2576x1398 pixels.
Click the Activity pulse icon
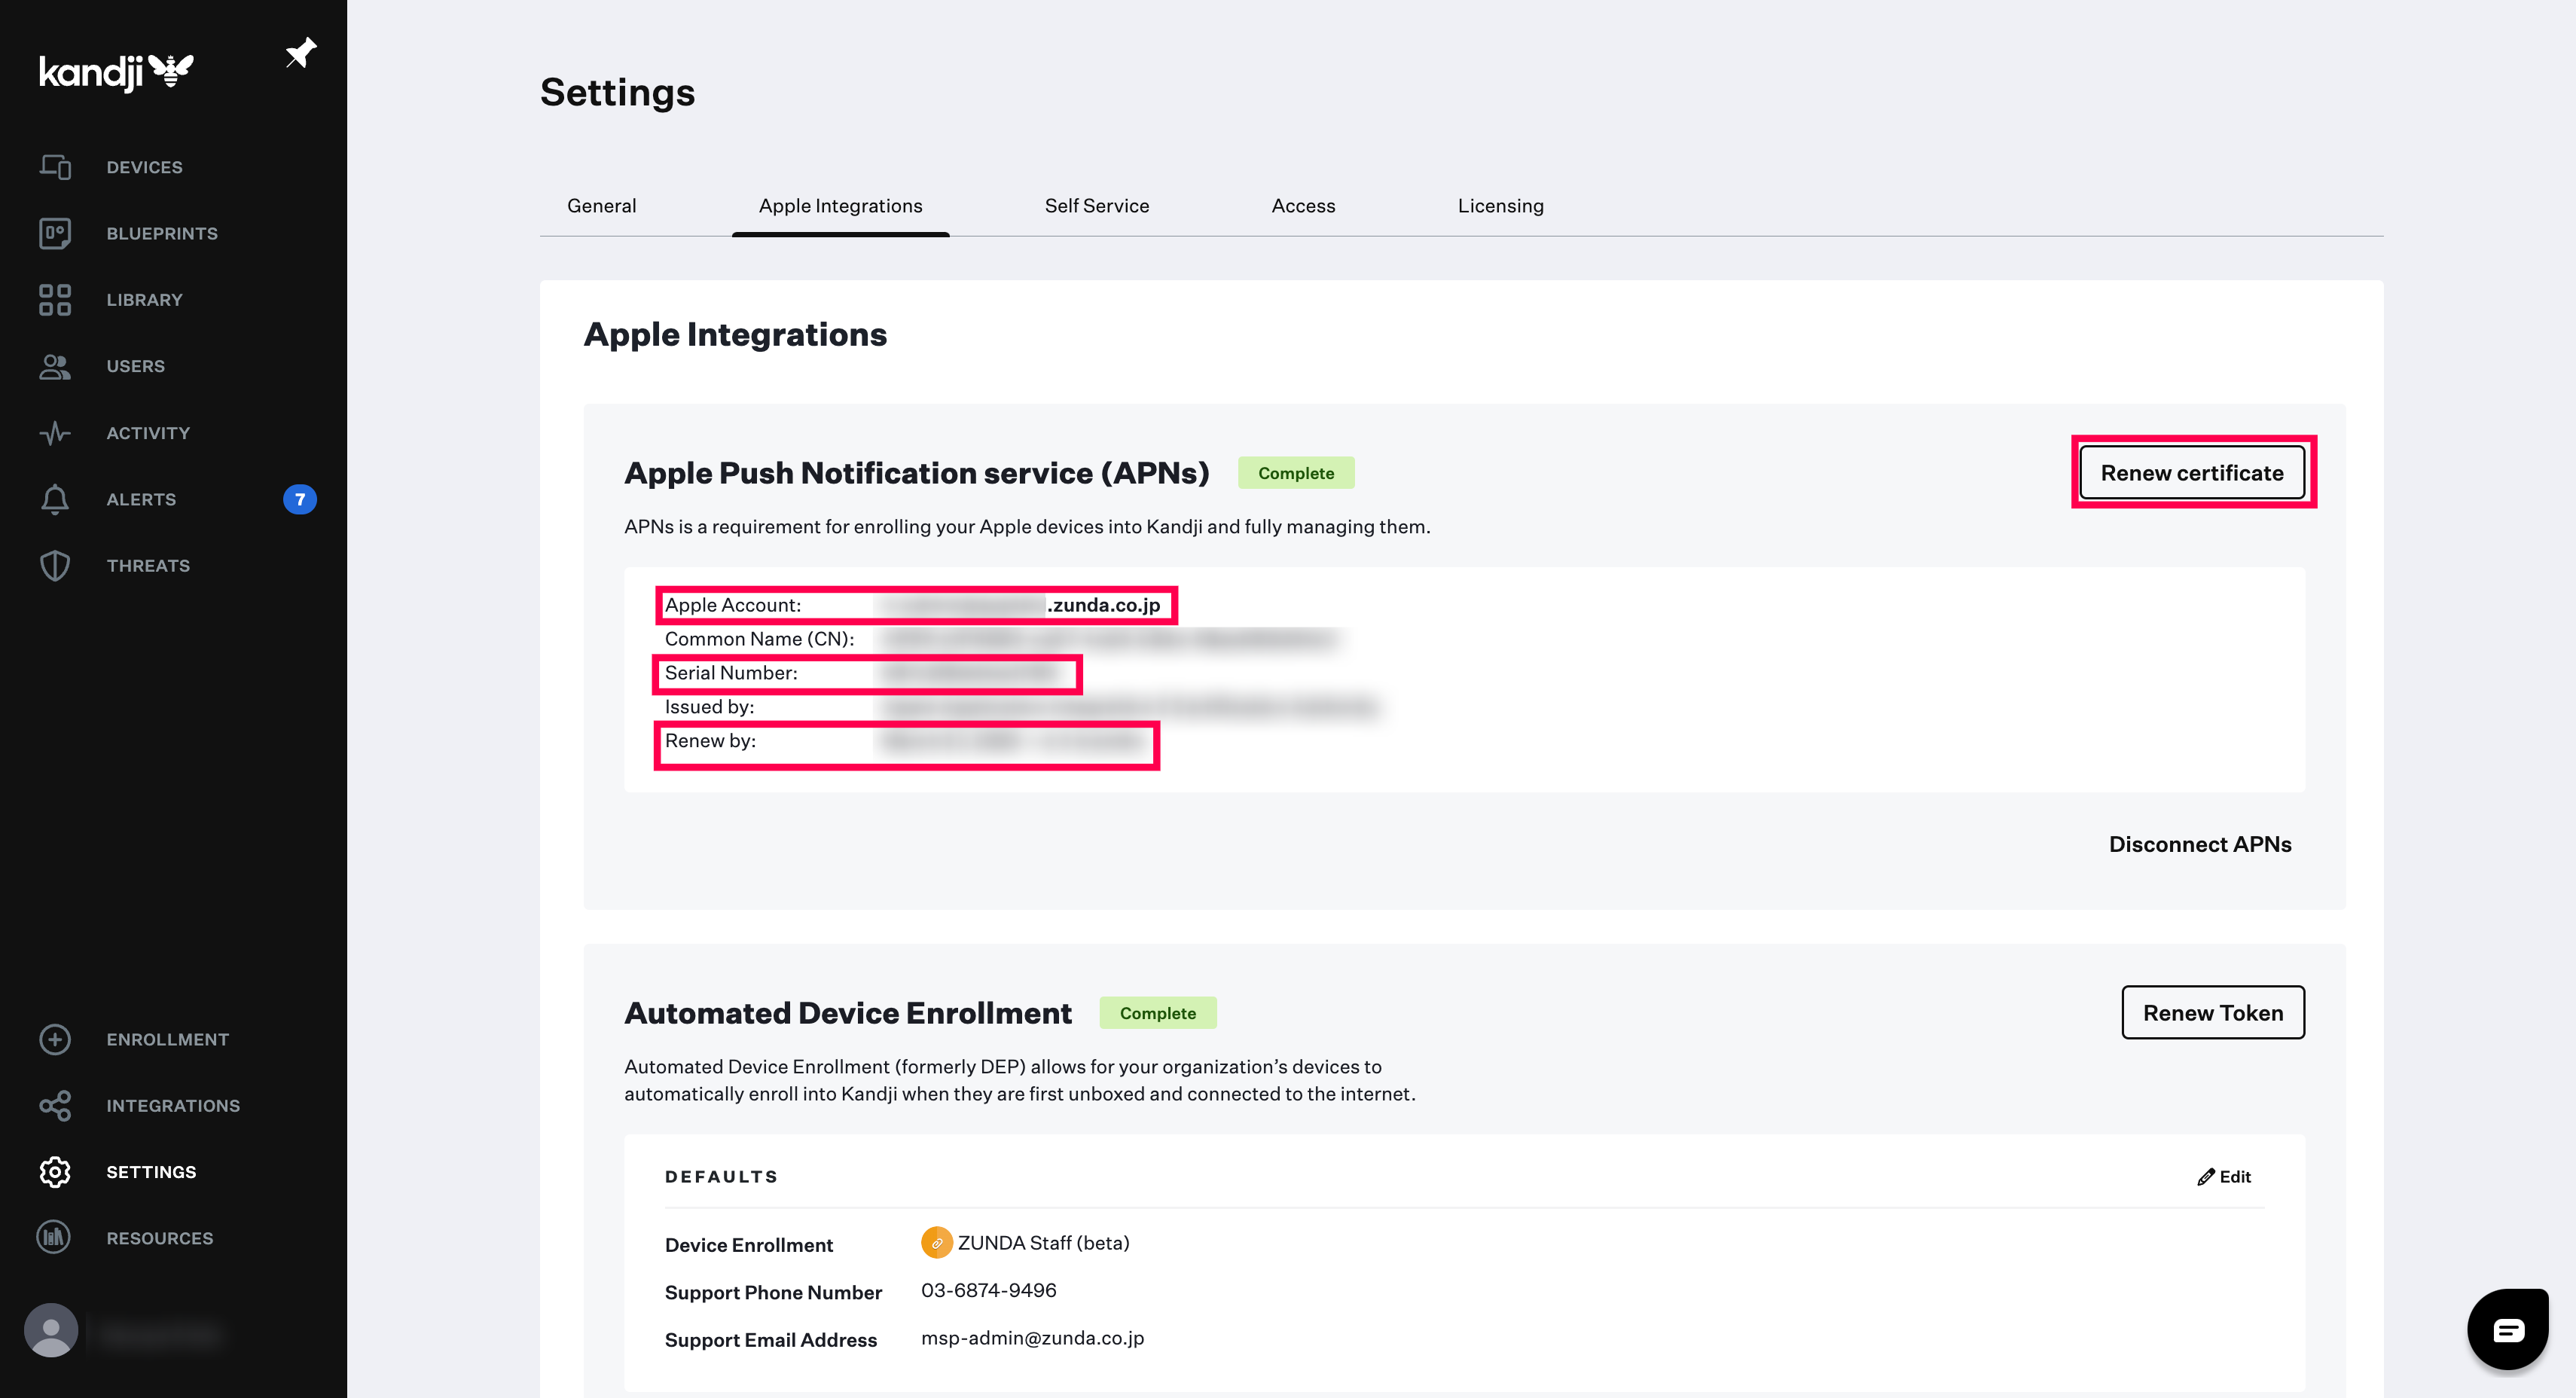click(x=55, y=432)
